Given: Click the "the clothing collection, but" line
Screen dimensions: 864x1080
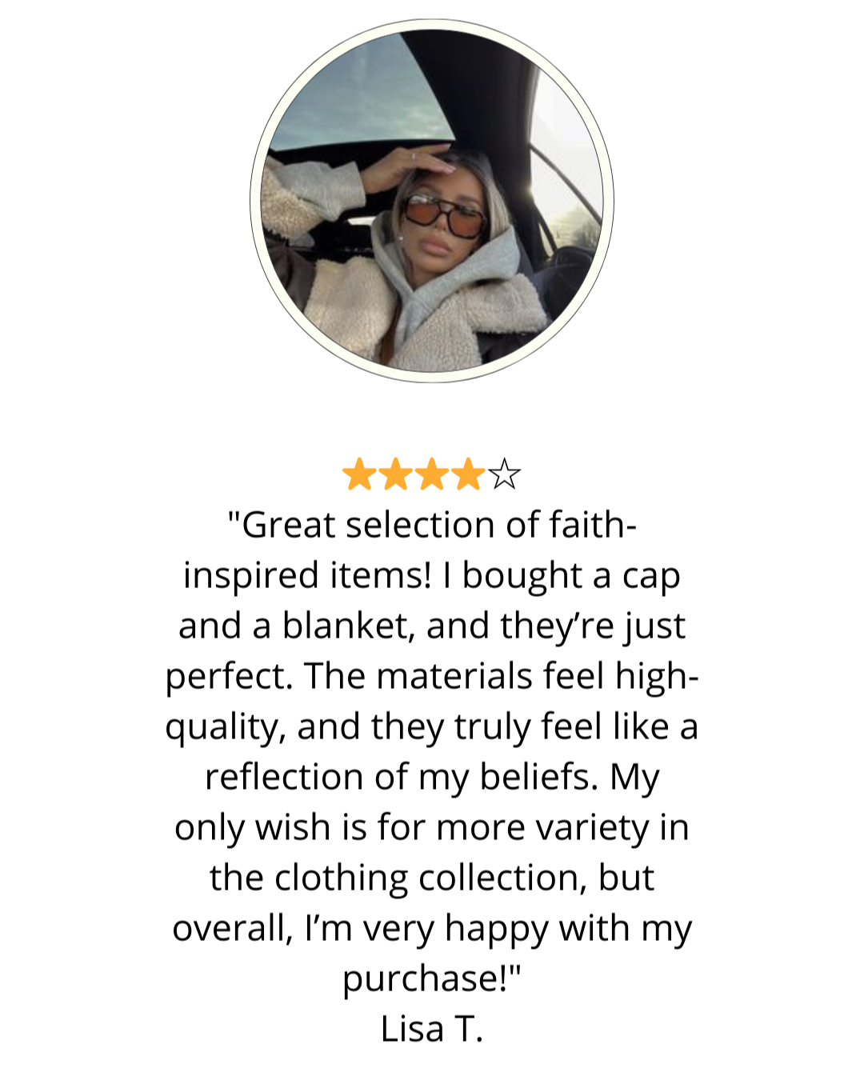Looking at the screenshot, I should coord(432,878).
